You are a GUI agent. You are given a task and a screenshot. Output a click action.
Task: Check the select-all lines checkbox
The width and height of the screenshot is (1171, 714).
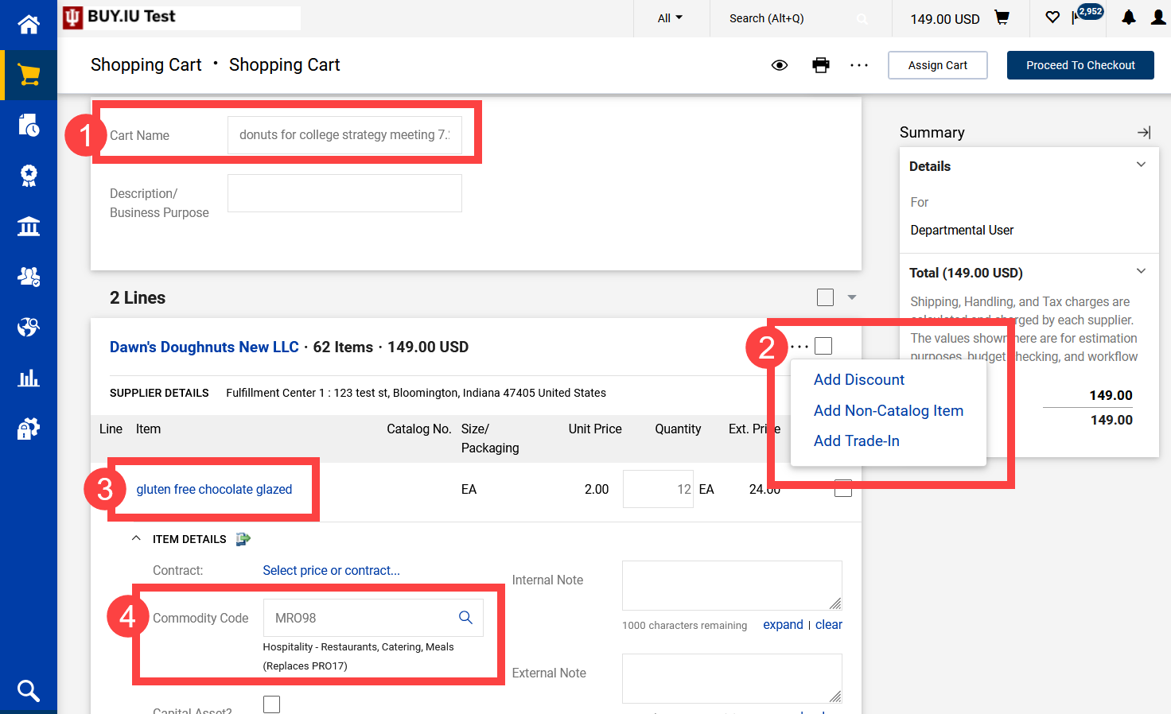click(826, 297)
